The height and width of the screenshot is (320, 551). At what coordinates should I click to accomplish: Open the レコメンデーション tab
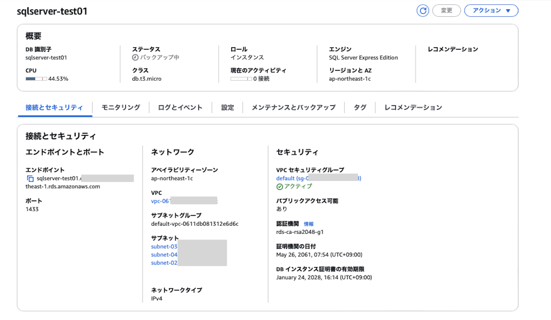(x=413, y=108)
